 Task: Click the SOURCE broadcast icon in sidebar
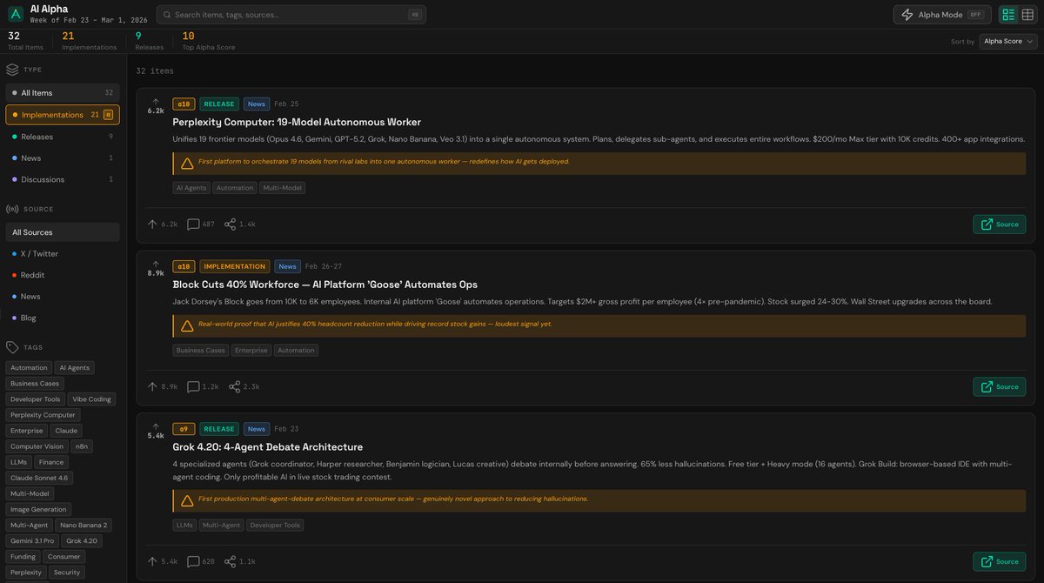pyautogui.click(x=12, y=209)
